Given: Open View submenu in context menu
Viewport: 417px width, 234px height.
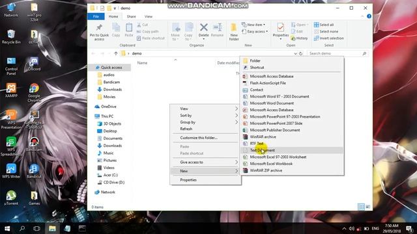Looking at the screenshot, I should (x=205, y=109).
